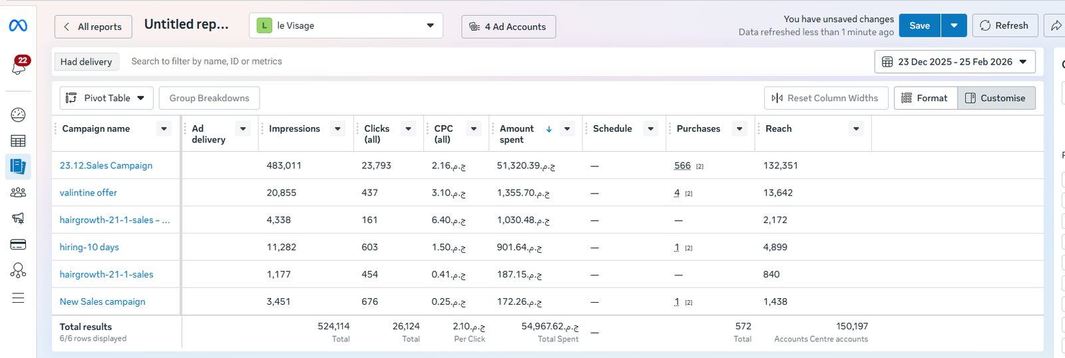Open the campaigns table grid icon in sidebar

tap(18, 140)
